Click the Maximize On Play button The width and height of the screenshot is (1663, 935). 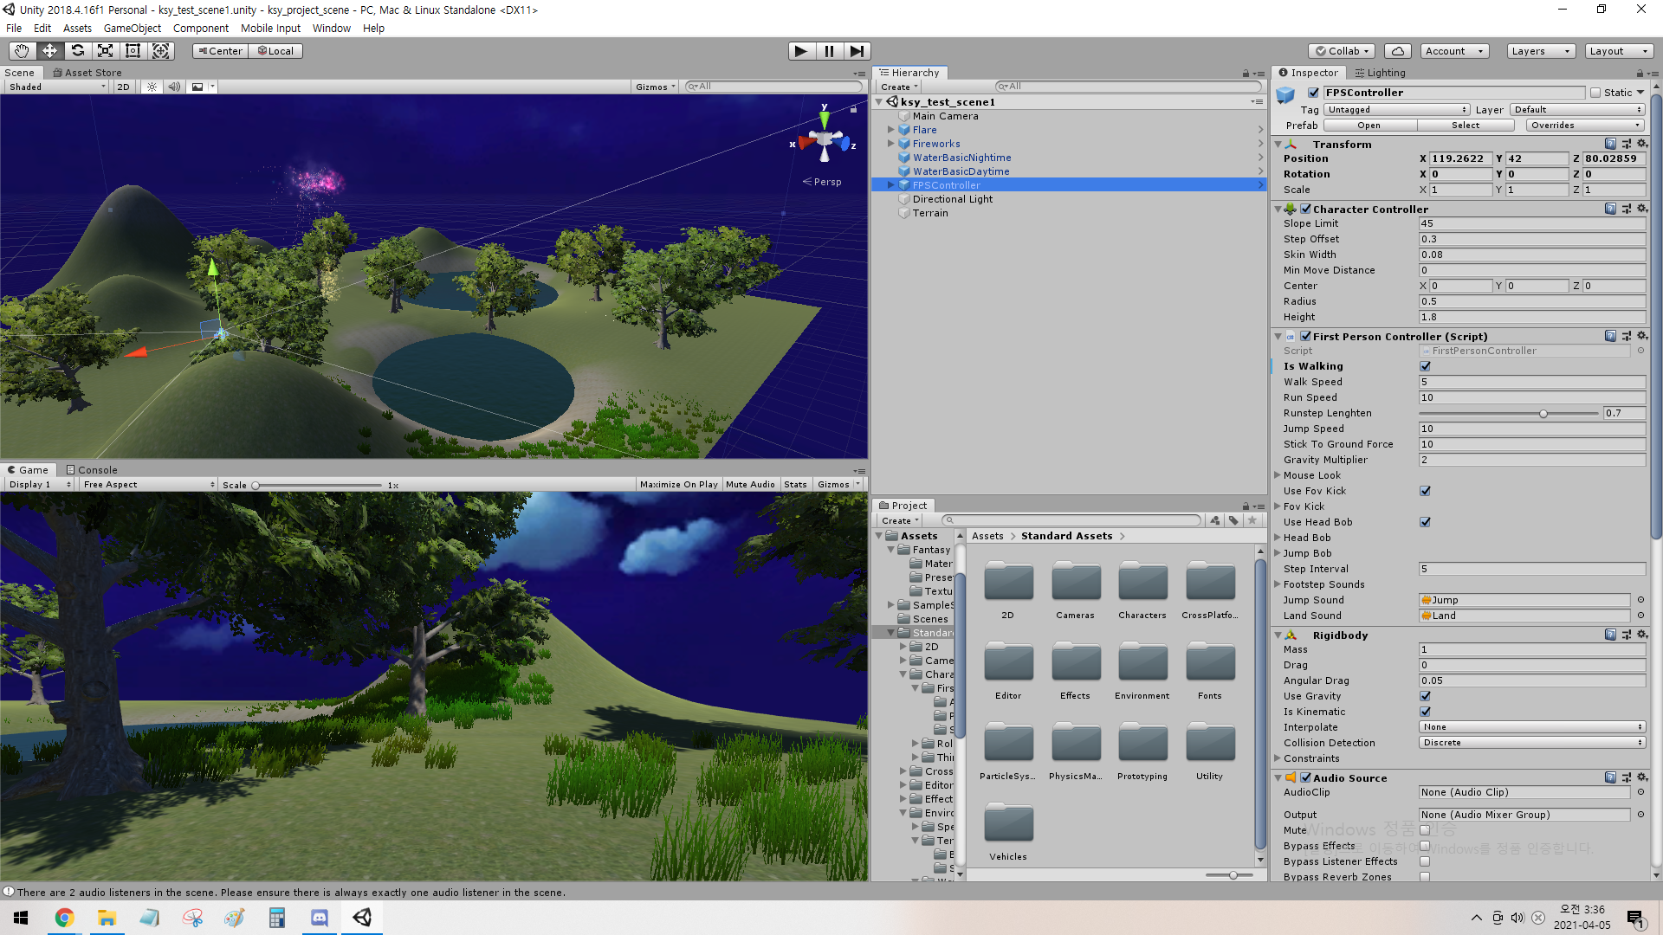(678, 485)
